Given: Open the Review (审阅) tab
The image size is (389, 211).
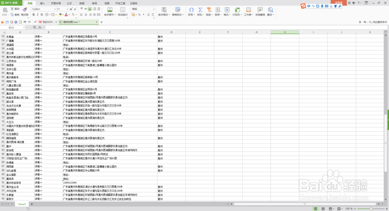Looking at the screenshot, I should pos(95,3).
